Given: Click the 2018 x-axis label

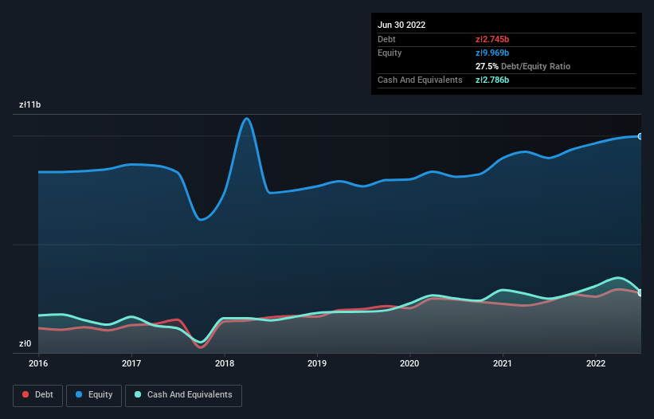Looking at the screenshot, I should pos(225,363).
